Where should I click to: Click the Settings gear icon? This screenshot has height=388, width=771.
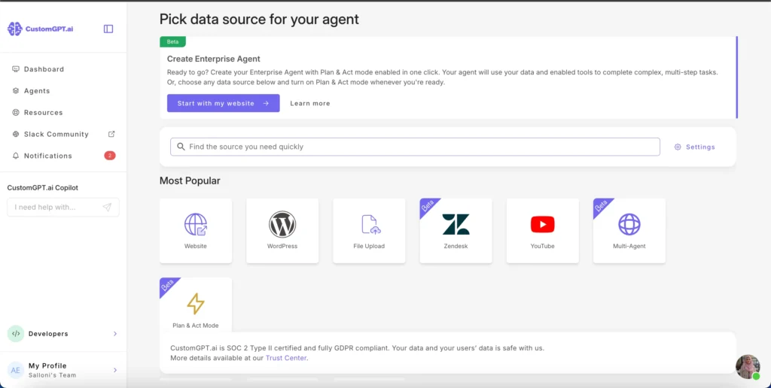pos(678,147)
